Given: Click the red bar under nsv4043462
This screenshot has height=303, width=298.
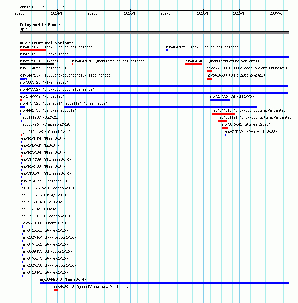Looking at the screenshot, I should [x=194, y=64].
